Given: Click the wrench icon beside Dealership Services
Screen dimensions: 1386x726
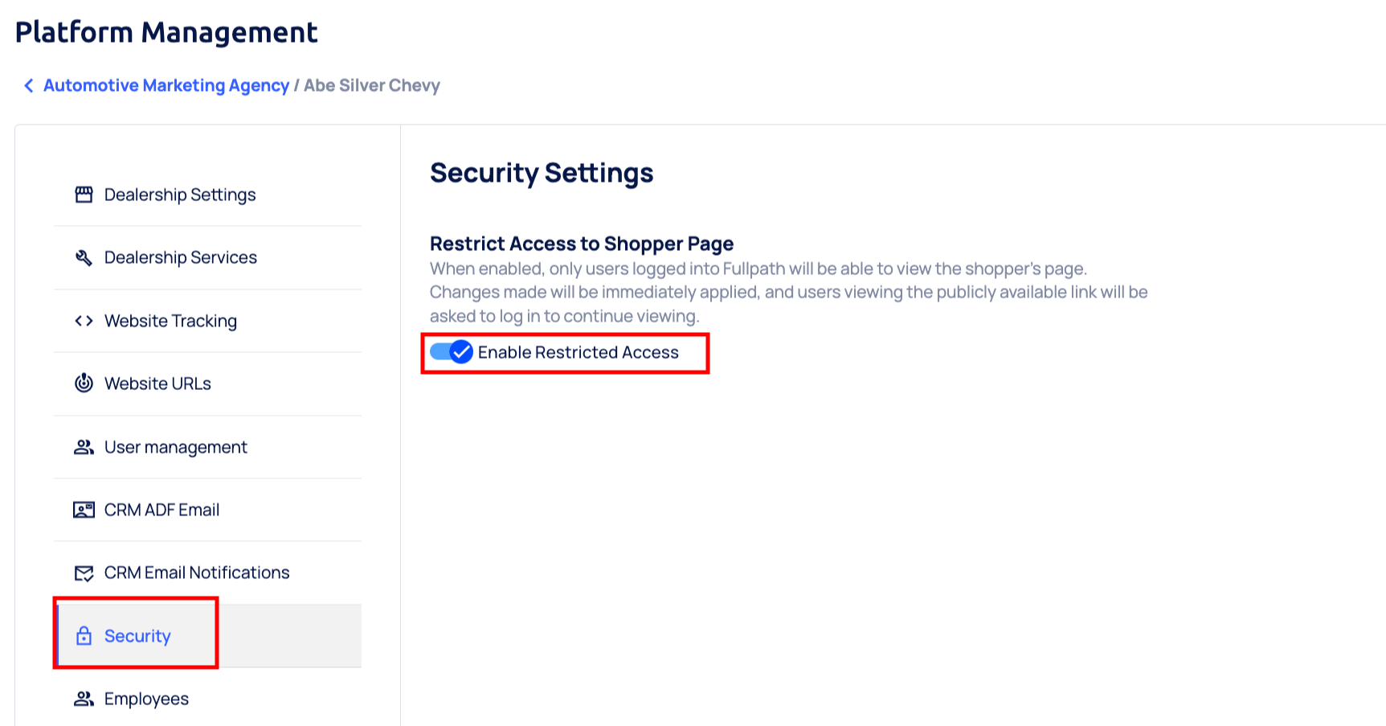Looking at the screenshot, I should (84, 257).
